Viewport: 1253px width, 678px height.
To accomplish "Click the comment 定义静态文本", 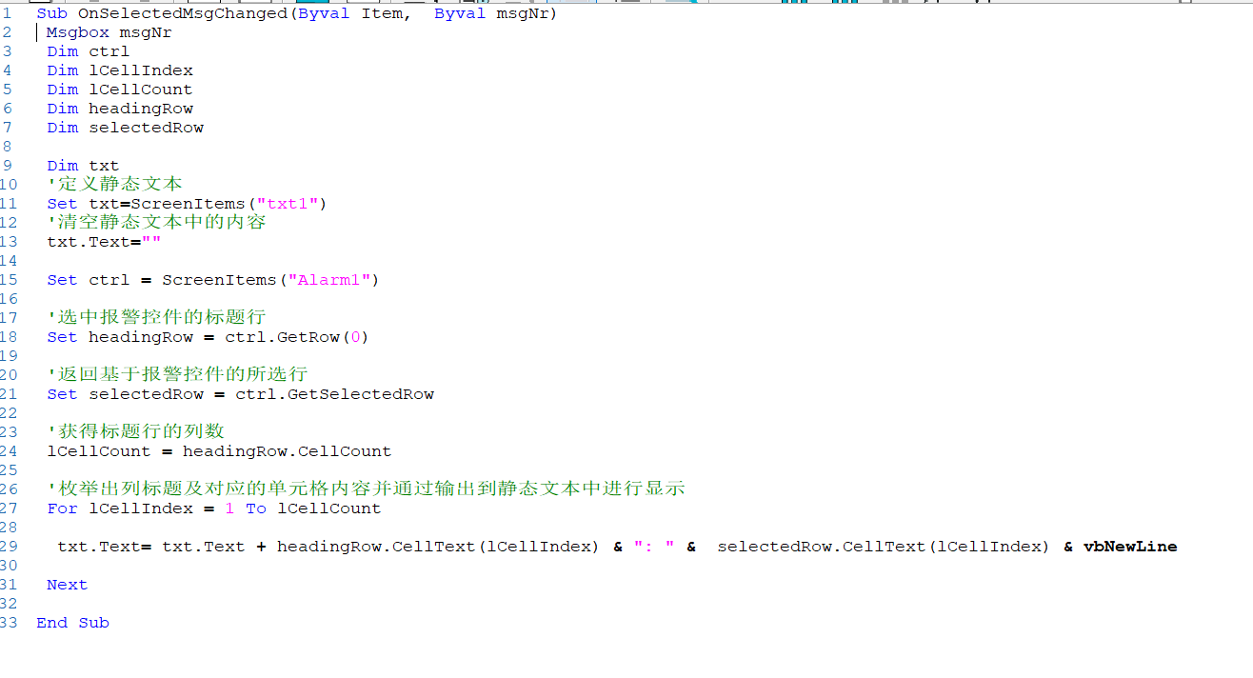I will (119, 185).
